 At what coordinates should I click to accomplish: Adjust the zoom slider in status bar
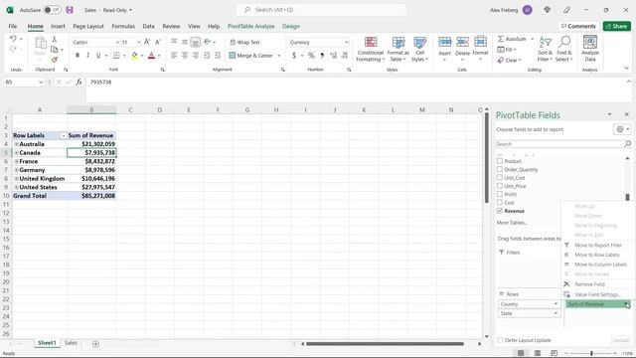pos(591,353)
